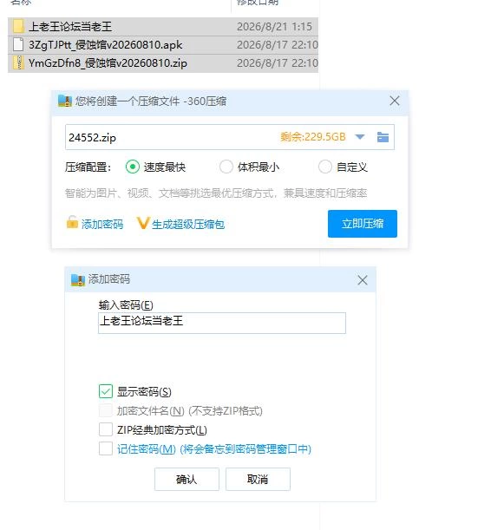Expand the path dropdown arrow next to 剩余:229.5GB
Viewport: 504px width, 530px height.
360,137
